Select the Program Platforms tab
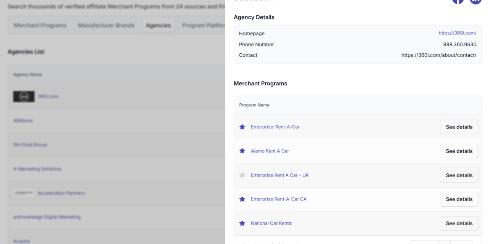The width and height of the screenshot is (488, 244). tap(204, 25)
